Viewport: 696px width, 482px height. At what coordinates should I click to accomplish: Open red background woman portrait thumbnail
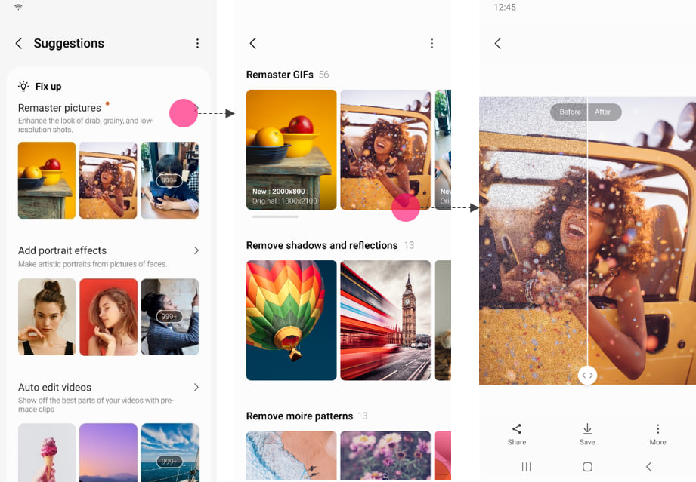point(108,317)
